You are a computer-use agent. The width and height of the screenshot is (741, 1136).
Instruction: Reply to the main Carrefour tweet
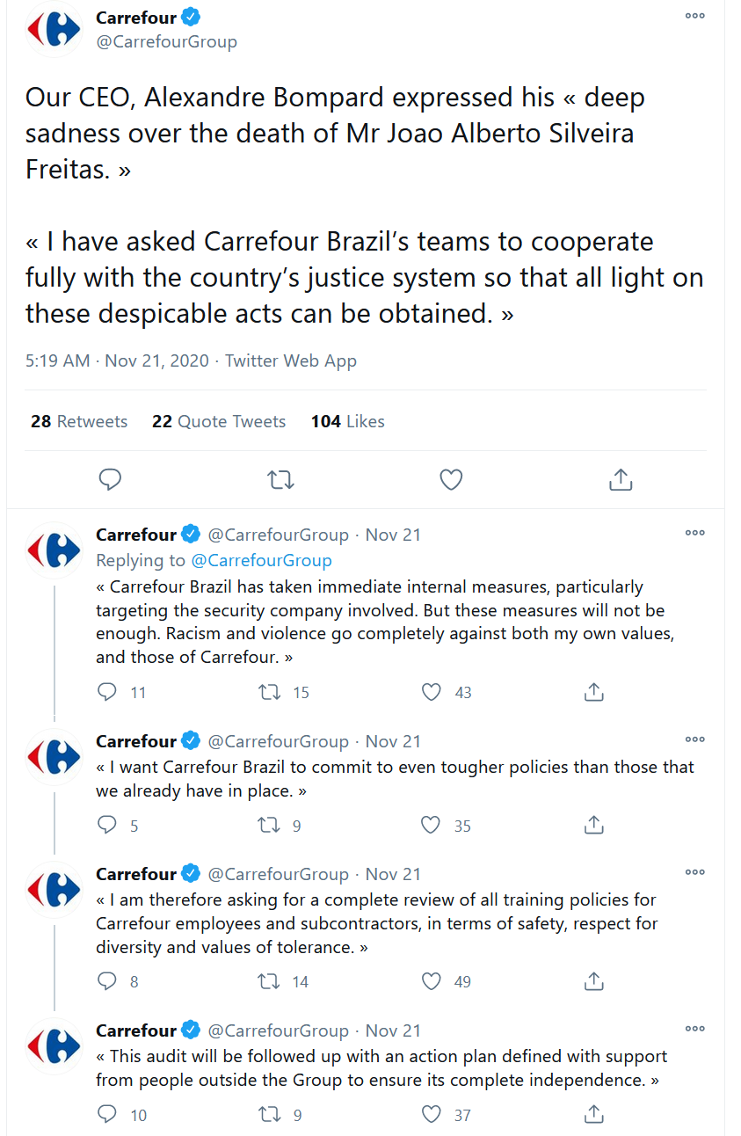(x=110, y=479)
